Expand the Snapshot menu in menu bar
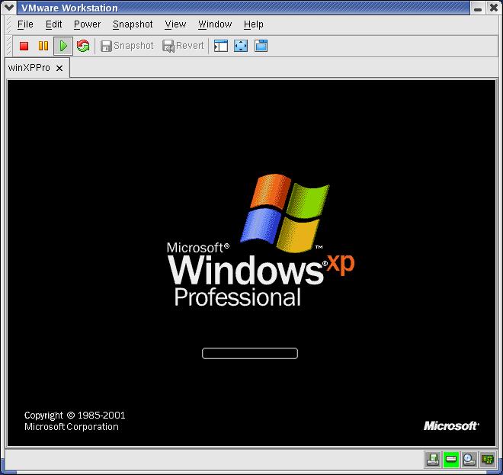The height and width of the screenshot is (475, 503). click(133, 24)
